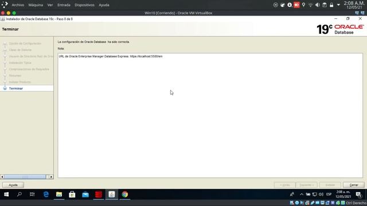Viewport: 367px width, 206px height.
Task: Select the Clase de Sistema step
Action: [x=20, y=50]
